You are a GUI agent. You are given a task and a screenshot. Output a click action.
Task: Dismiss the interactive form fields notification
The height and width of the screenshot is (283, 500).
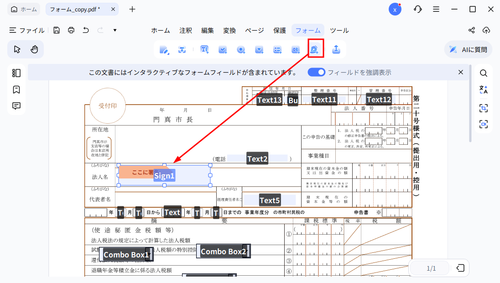(x=460, y=72)
